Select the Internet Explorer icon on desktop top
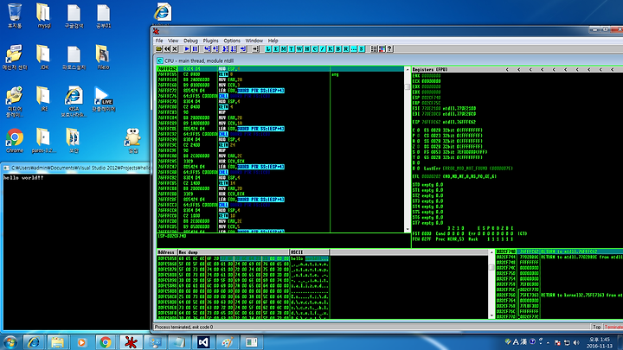The width and height of the screenshot is (623, 350). (x=163, y=12)
